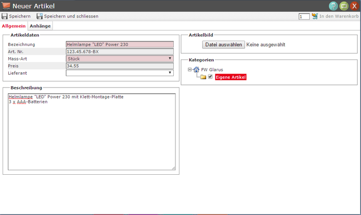Select the Allgemein tab
Viewport: 361px width, 215px height.
pos(14,26)
